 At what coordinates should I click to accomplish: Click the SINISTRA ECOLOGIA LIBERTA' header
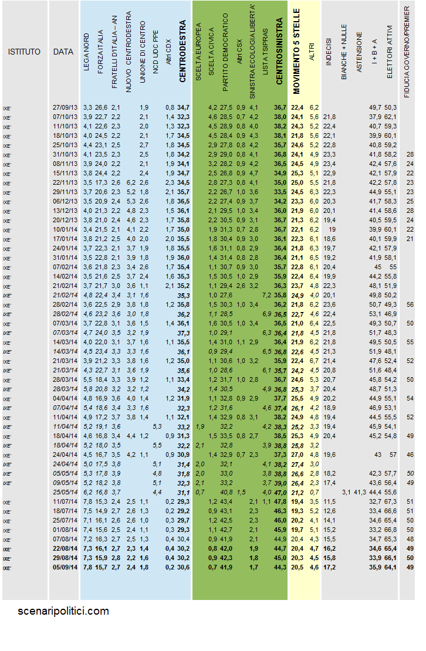tap(252, 52)
